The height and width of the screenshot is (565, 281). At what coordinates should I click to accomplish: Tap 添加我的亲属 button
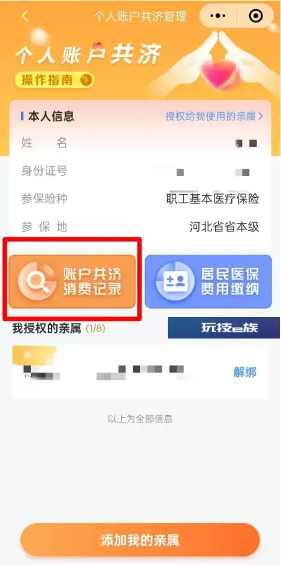(140, 540)
